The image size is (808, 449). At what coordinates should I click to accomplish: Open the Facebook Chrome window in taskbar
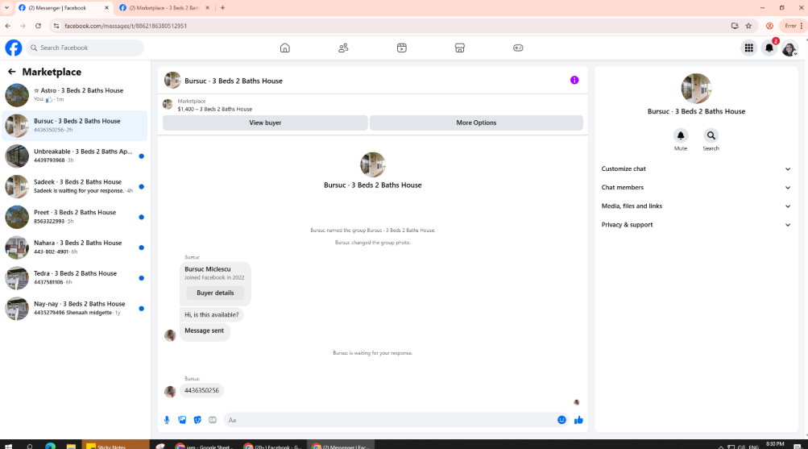[x=272, y=446]
